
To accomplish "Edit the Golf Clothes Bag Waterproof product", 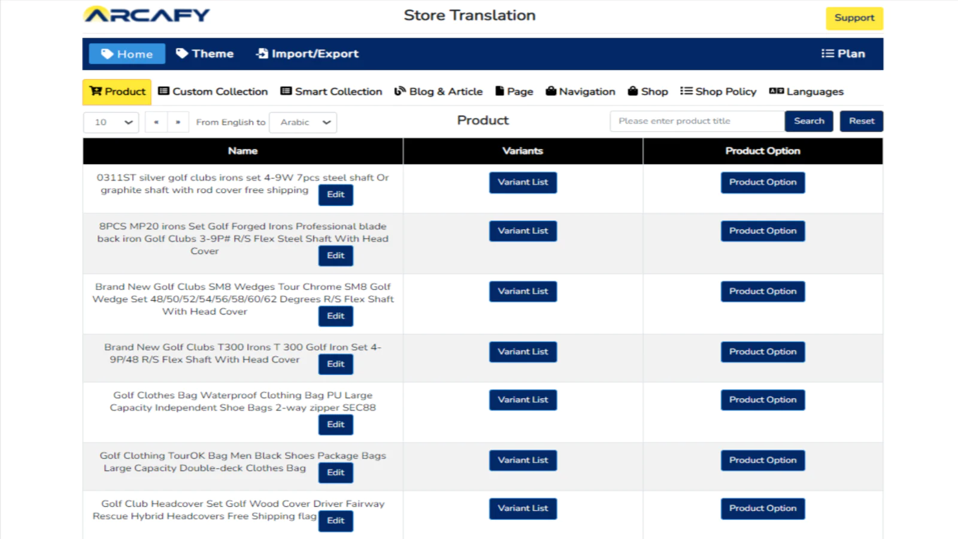I will [x=336, y=425].
